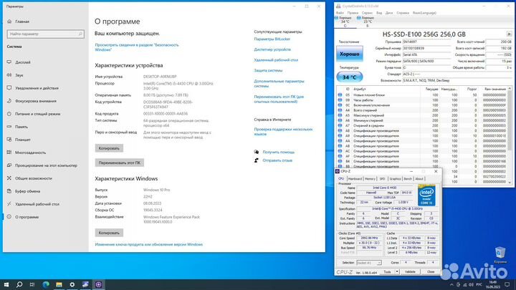The width and height of the screenshot is (516, 290).
Task: Select drive E 23 °C in CrystalDiskInfo
Action: [367, 21]
